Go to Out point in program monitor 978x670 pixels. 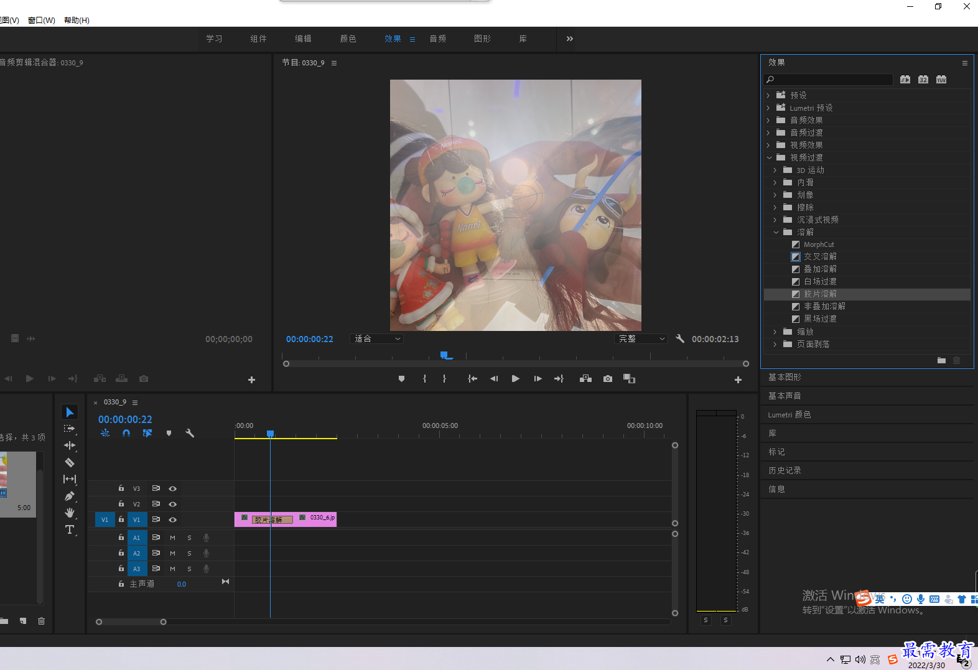(x=559, y=379)
